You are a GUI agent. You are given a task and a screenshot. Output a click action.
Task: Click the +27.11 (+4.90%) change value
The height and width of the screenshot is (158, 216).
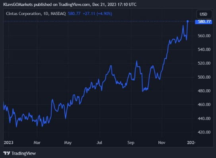[97, 13]
